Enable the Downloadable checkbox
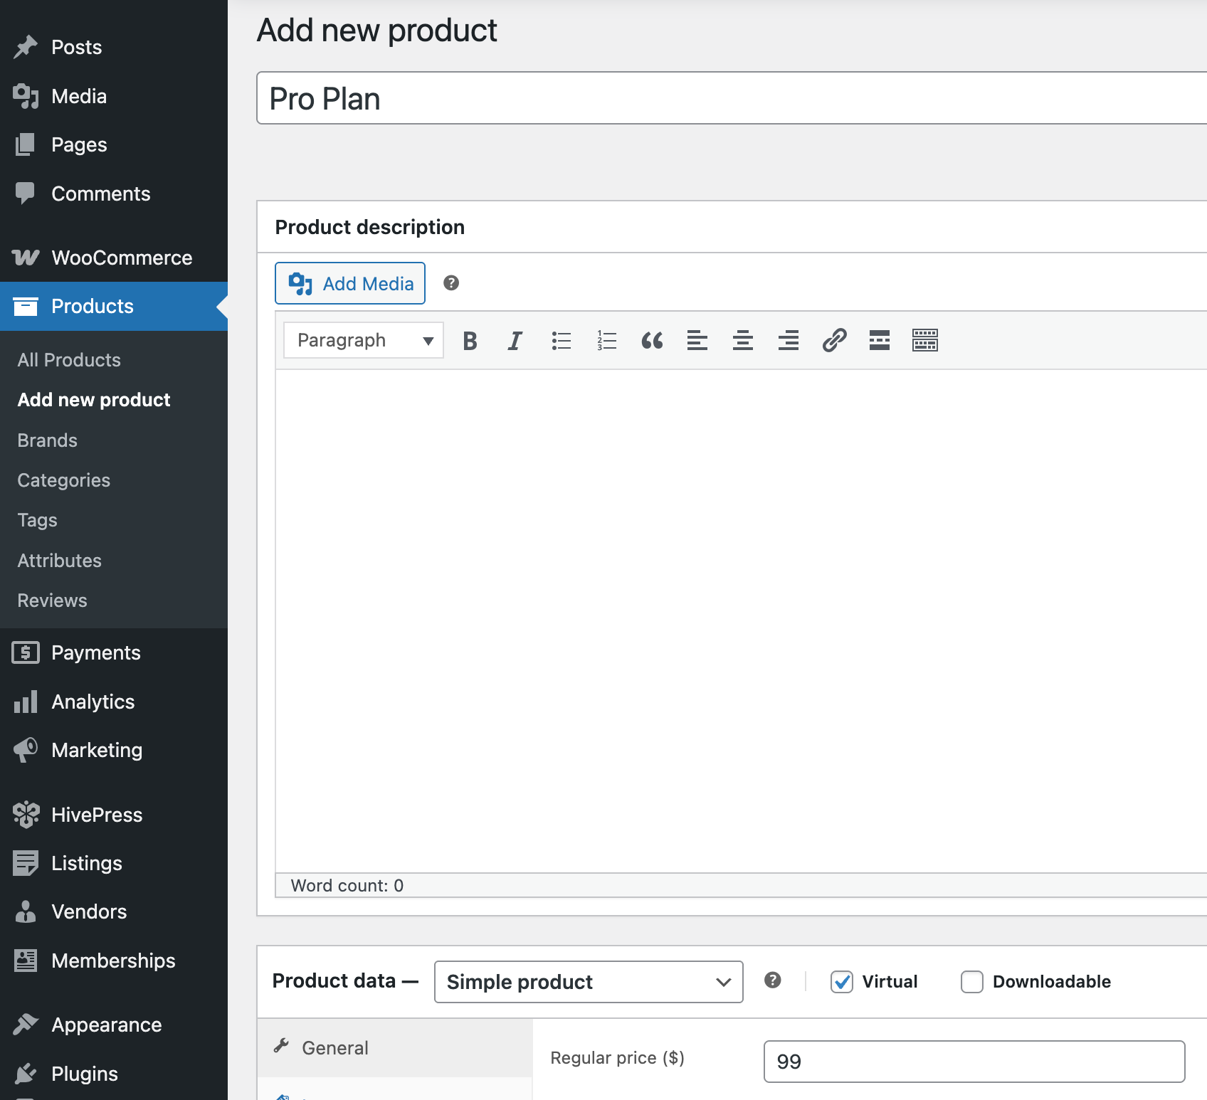This screenshot has height=1100, width=1207. click(971, 982)
